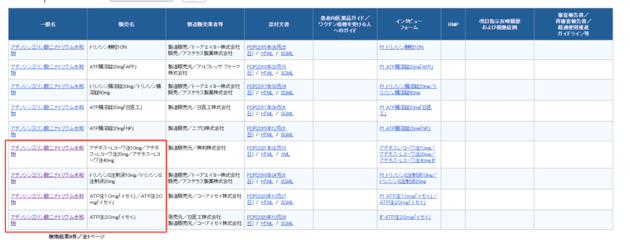Open interview form for ATP腸溶錠20mg「日医工」
The image size is (630, 240).
pyautogui.click(x=406, y=110)
